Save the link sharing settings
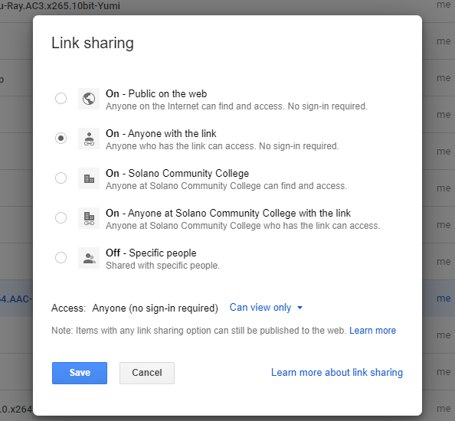This screenshot has height=421, width=455. pos(80,373)
